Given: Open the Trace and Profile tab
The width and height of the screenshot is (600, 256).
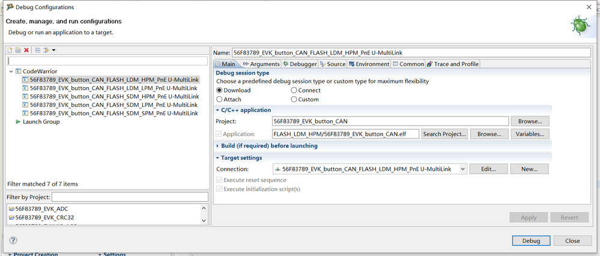Looking at the screenshot, I should (452, 64).
